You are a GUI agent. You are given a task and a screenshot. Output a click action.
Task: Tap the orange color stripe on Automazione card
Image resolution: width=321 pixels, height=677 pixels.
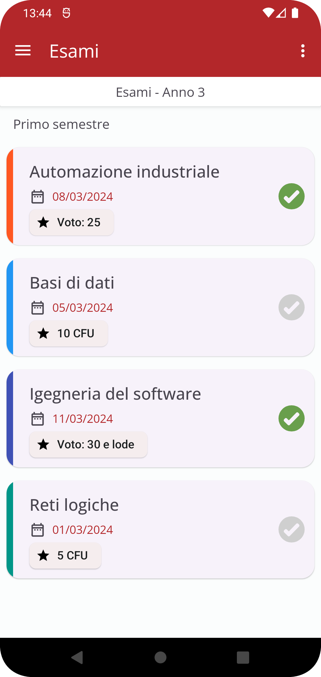click(x=10, y=196)
